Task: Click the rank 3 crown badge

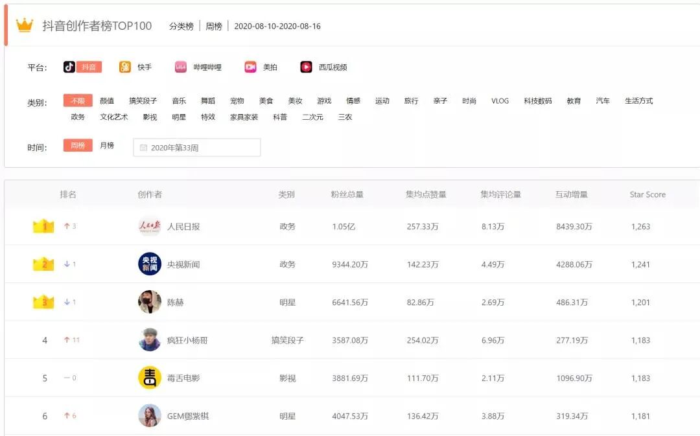Action: [x=44, y=302]
